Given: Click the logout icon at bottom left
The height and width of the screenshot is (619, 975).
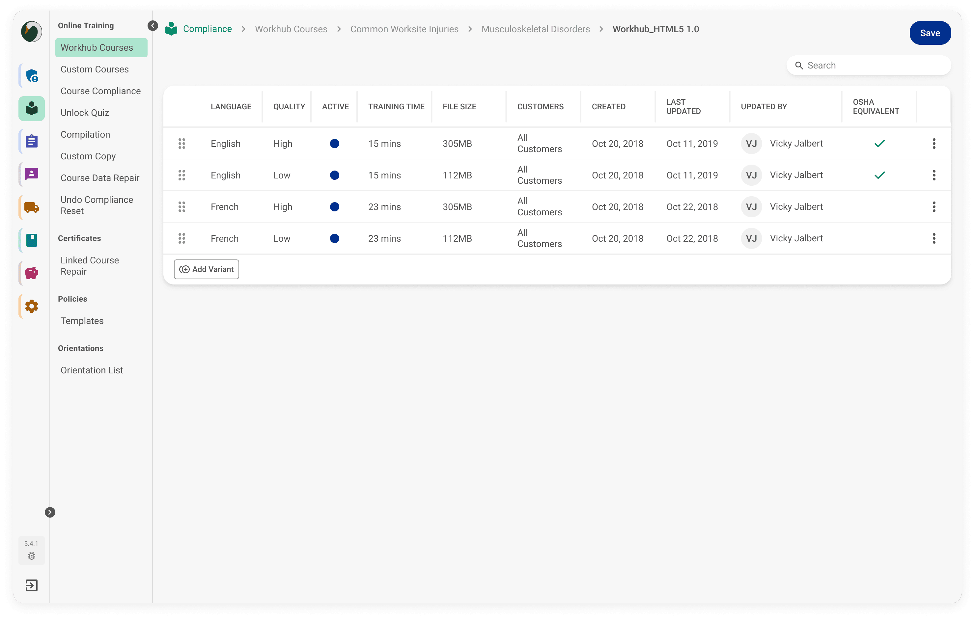Looking at the screenshot, I should (x=32, y=585).
